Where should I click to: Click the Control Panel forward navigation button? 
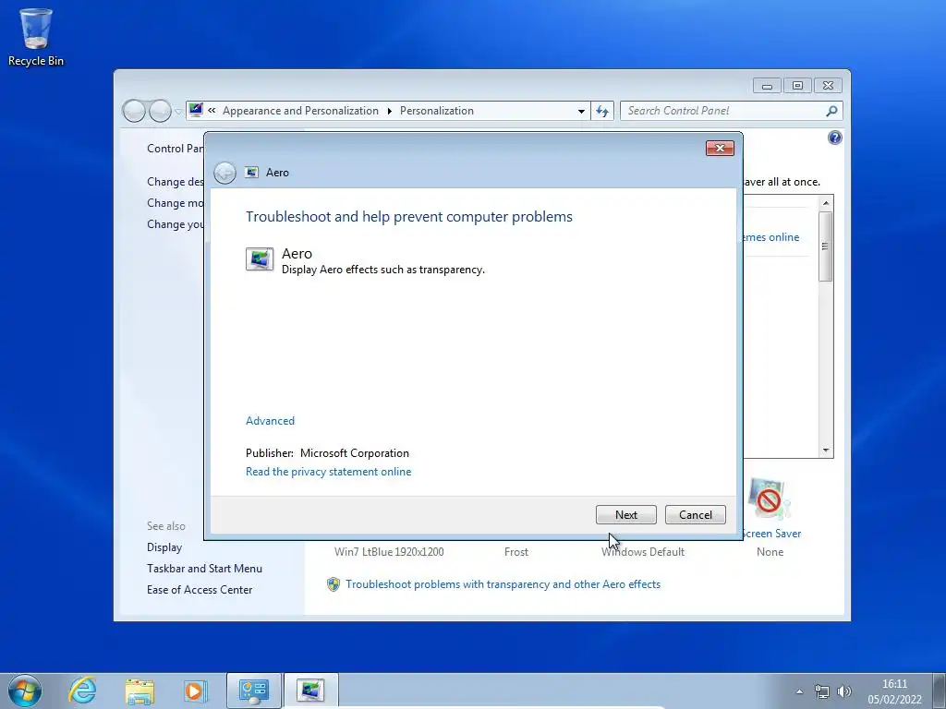coord(160,111)
